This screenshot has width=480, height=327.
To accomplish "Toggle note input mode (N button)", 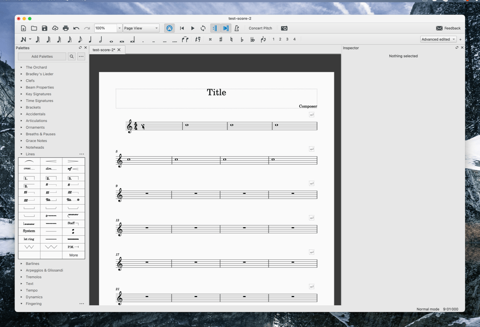I will 24,39.
